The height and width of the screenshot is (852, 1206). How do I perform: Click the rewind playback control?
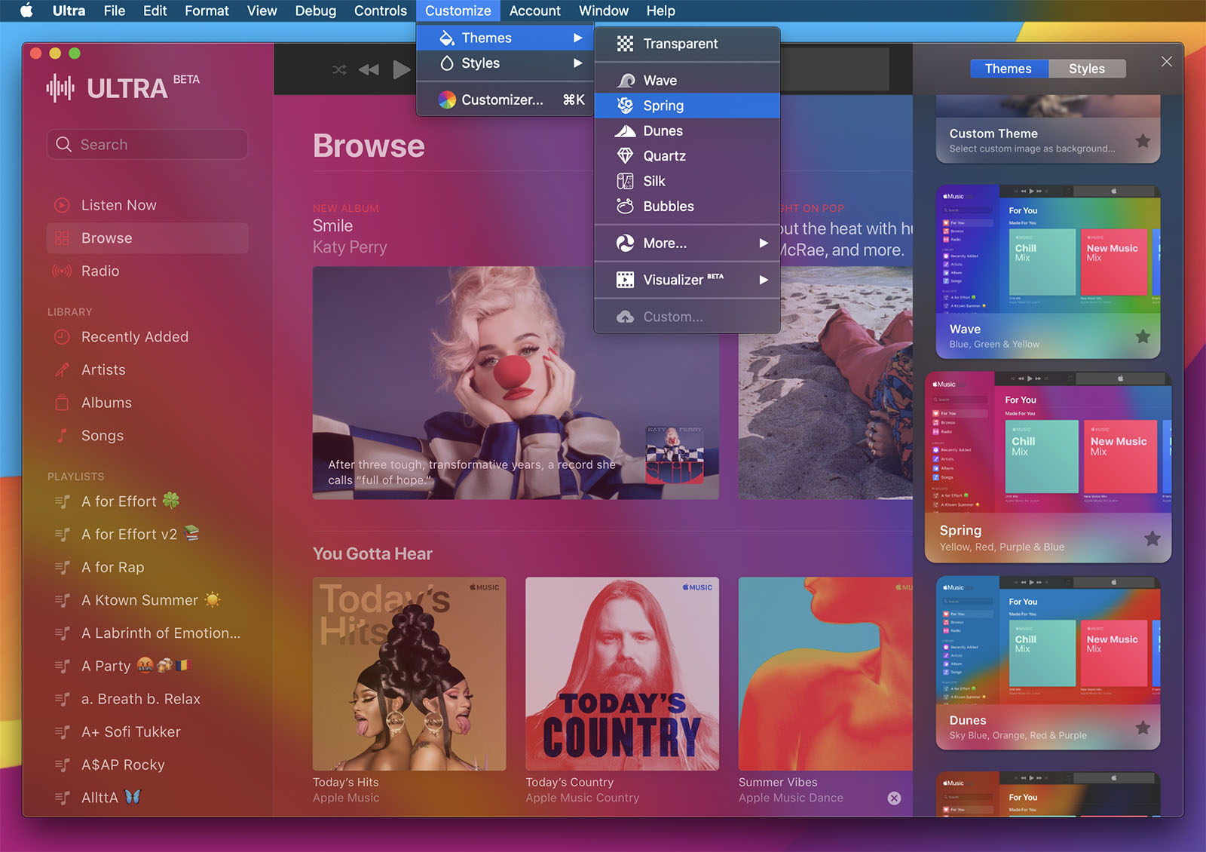point(369,70)
